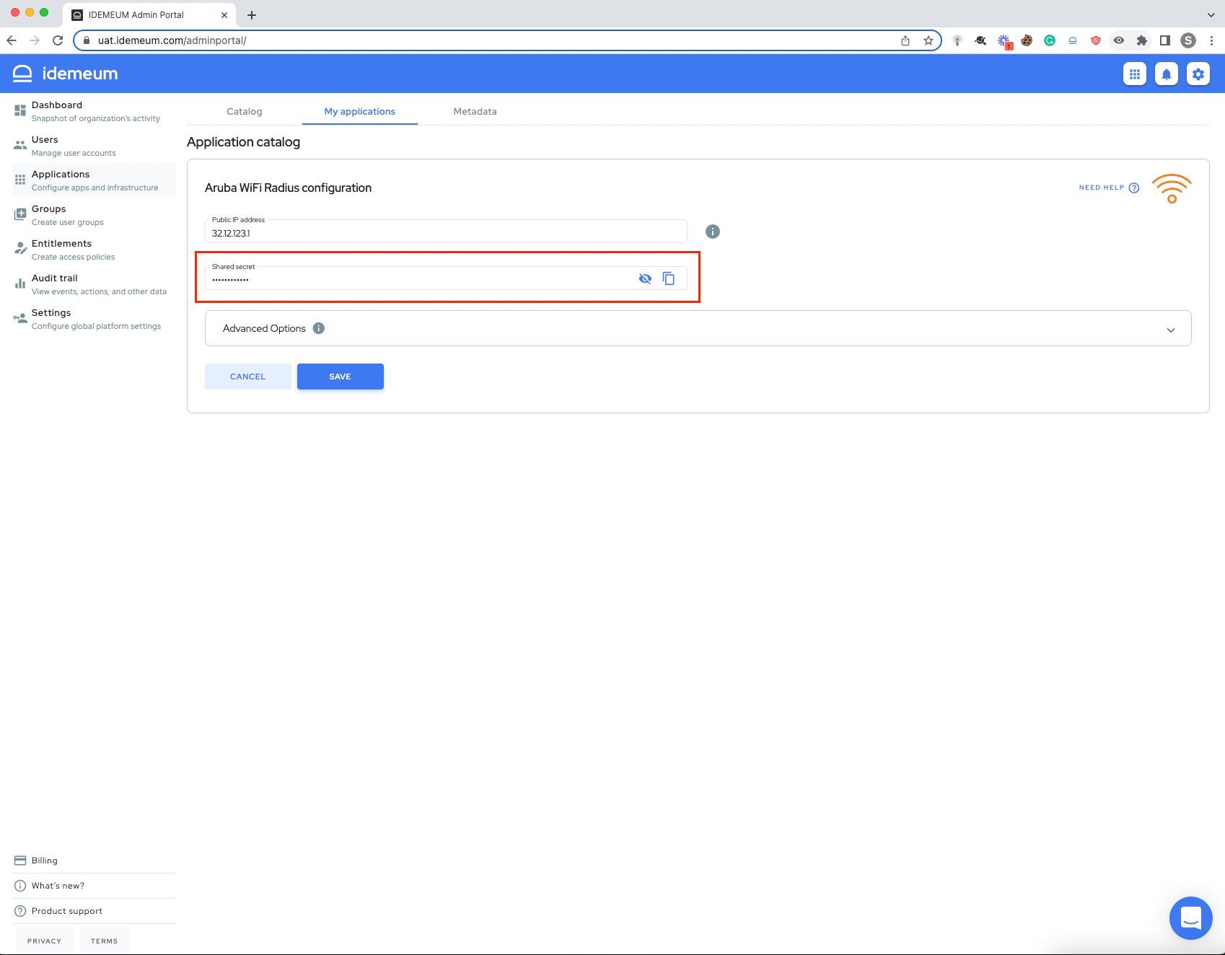This screenshot has width=1225, height=955.
Task: Focus the Public IP address field
Action: coord(446,232)
